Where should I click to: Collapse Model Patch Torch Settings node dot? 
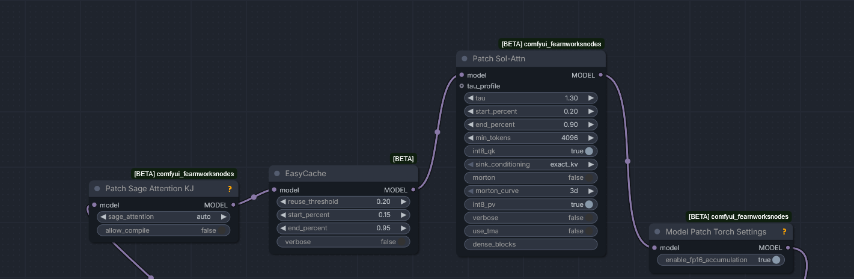(x=657, y=231)
